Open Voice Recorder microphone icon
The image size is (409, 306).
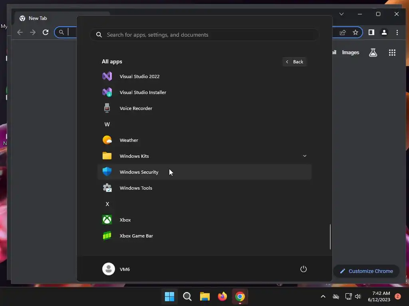tap(107, 108)
